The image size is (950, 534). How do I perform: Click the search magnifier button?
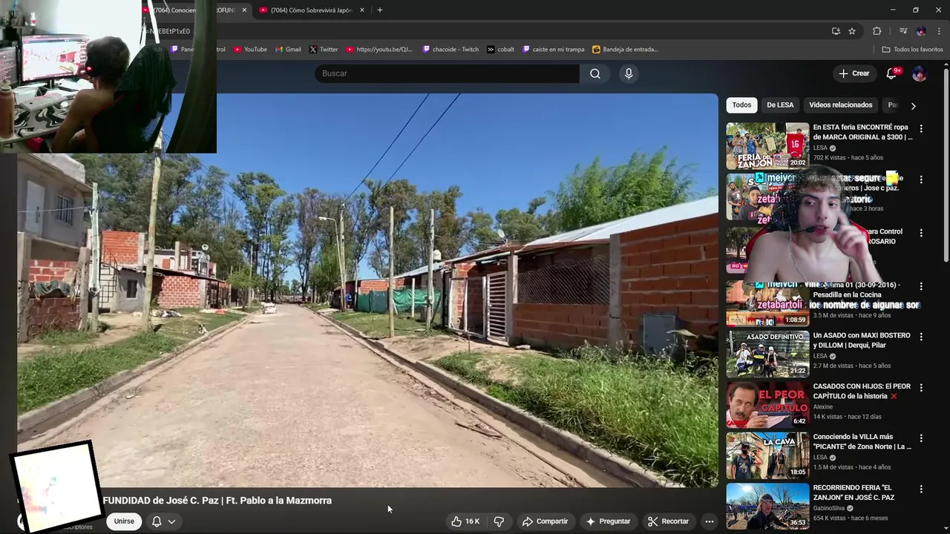[595, 73]
